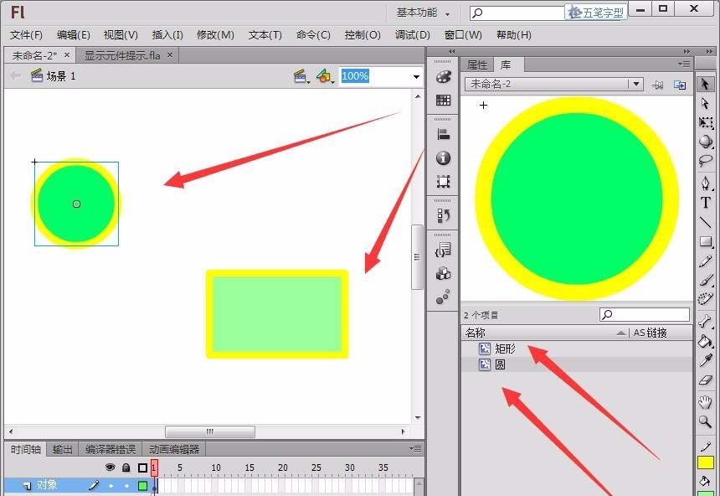This screenshot has height=496, width=720.
Task: Toggle 对象 layer green outline square
Action: [x=143, y=485]
